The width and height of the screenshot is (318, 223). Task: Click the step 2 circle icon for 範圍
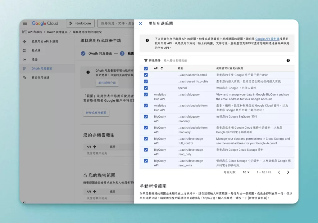click(x=122, y=53)
